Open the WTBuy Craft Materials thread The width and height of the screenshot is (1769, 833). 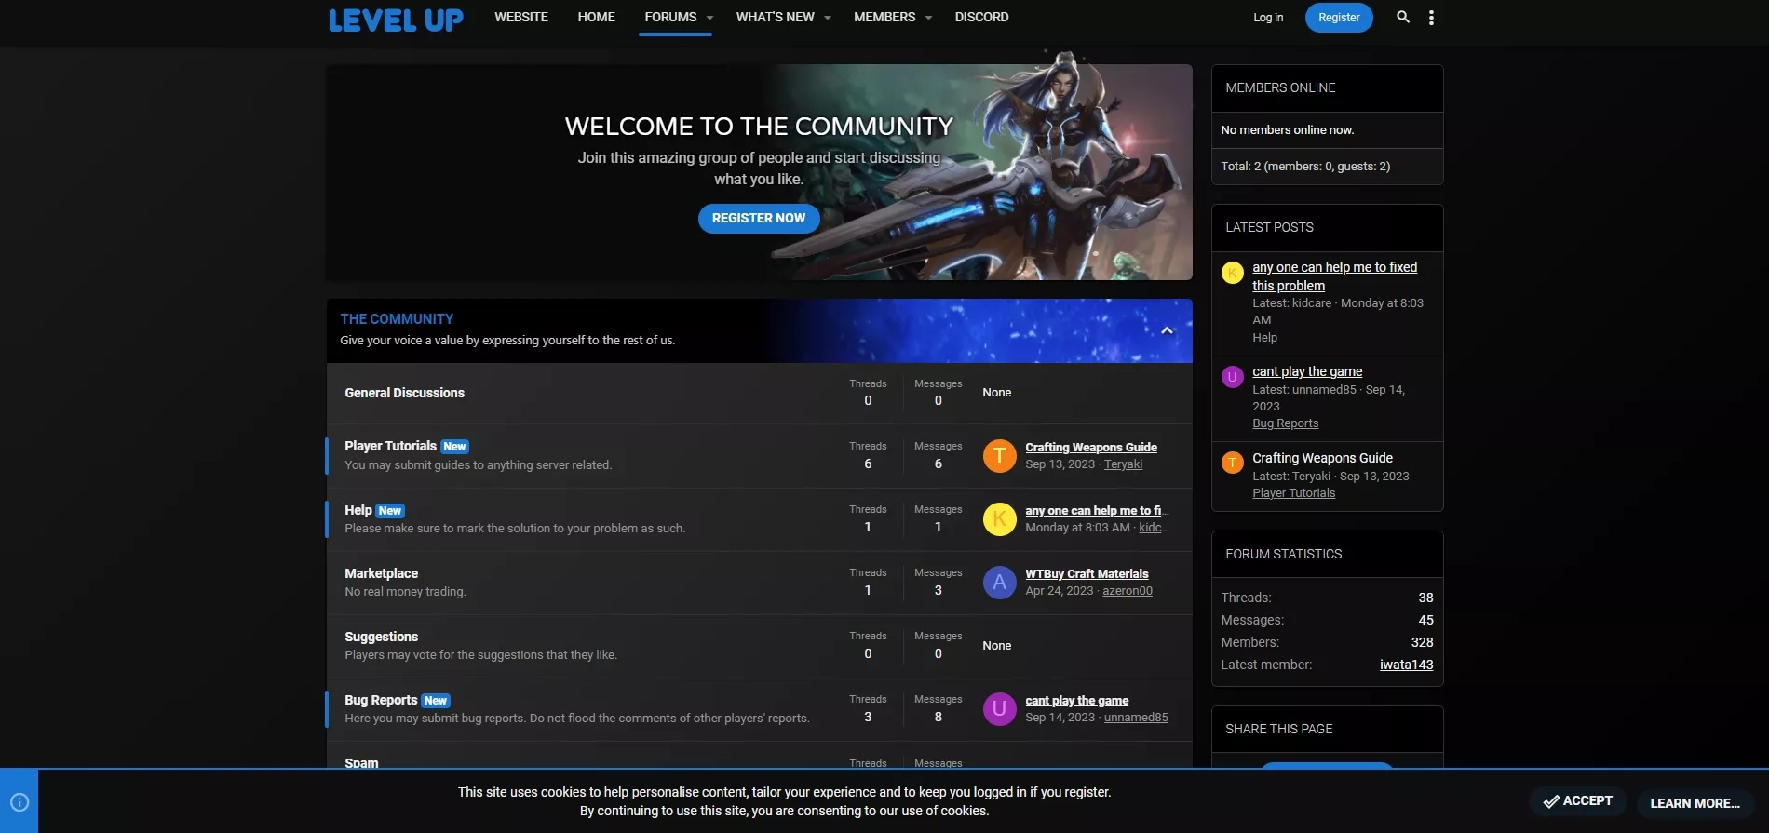click(1087, 573)
